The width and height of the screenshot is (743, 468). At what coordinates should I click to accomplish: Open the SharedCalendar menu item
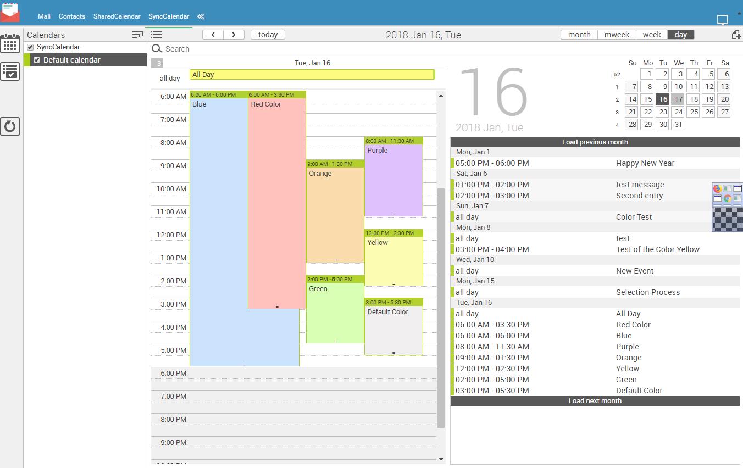[117, 16]
